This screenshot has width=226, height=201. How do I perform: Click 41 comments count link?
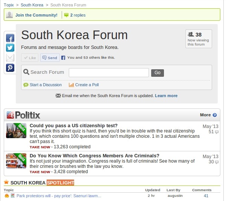tap(206, 196)
